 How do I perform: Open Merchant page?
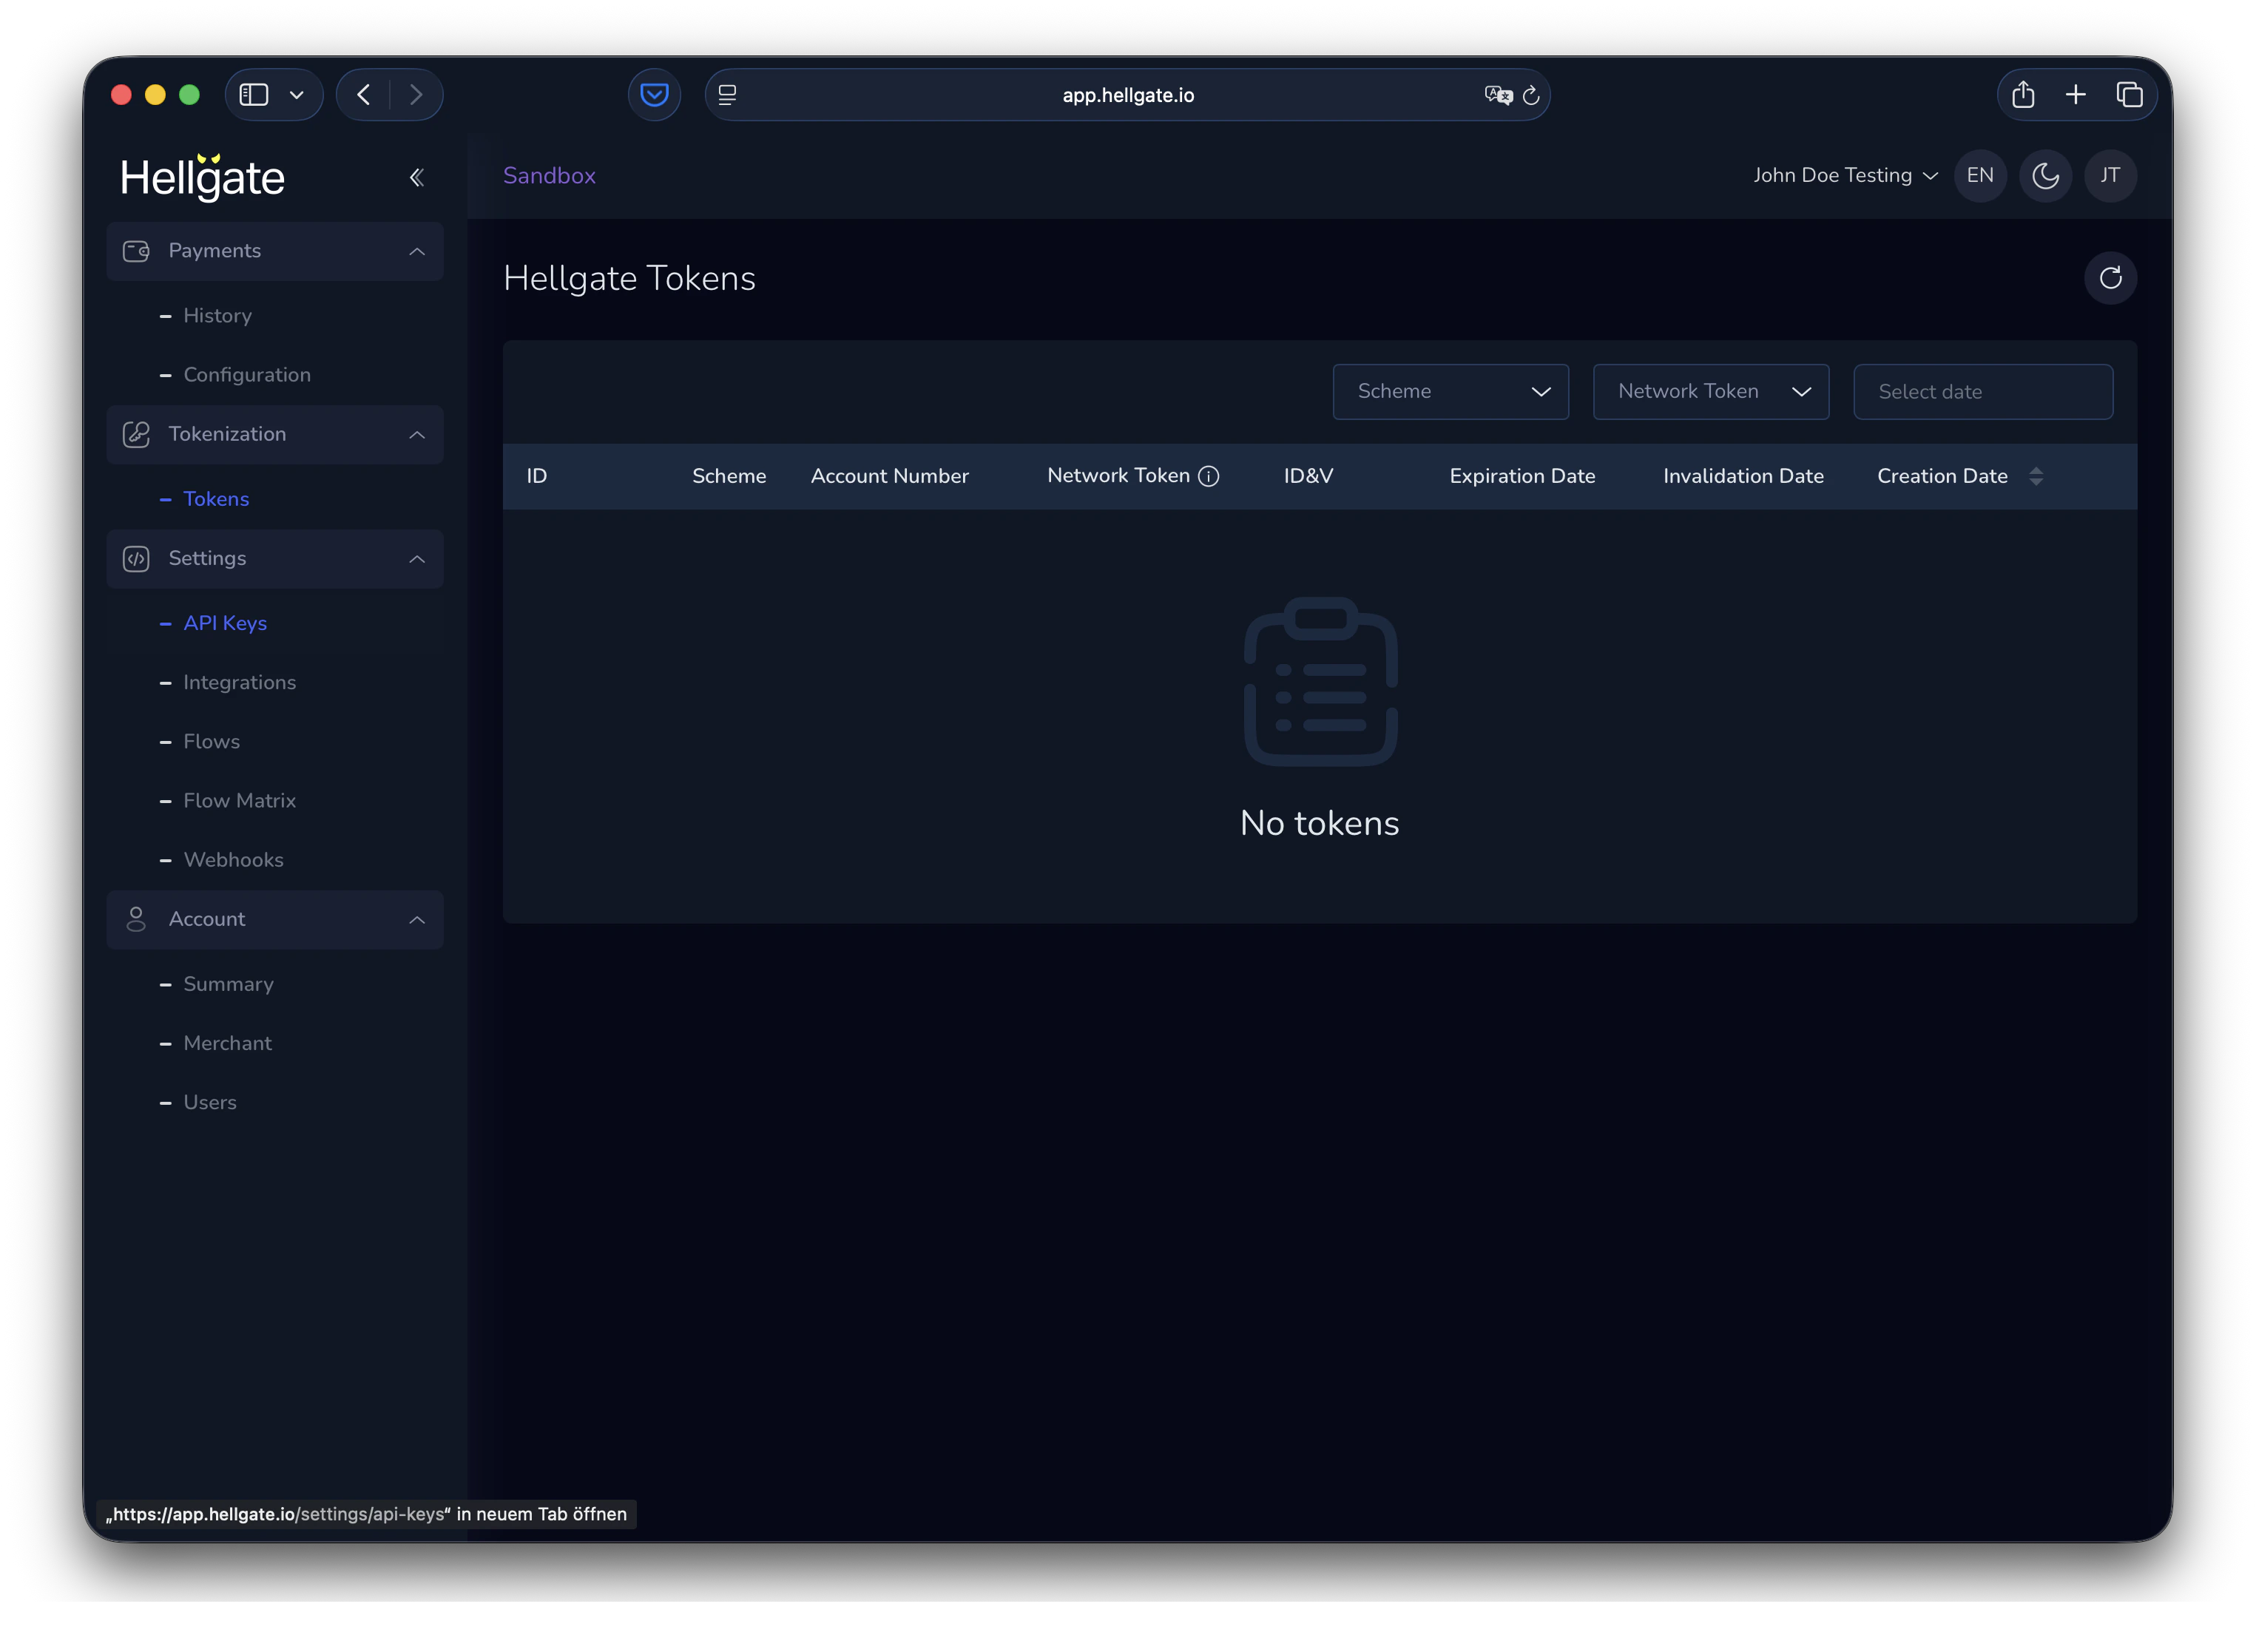point(227,1043)
